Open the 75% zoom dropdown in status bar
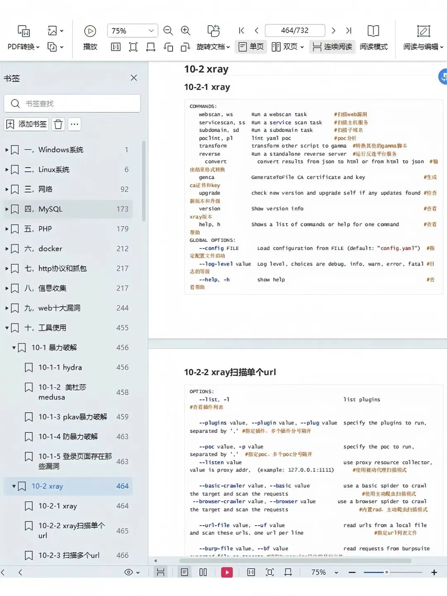 324,572
